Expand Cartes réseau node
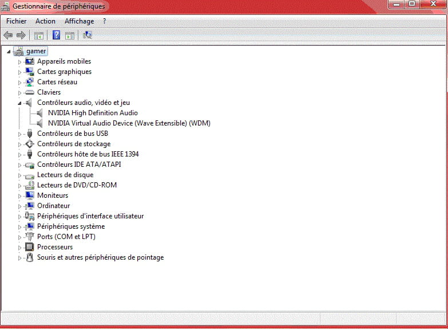The height and width of the screenshot is (329, 448). point(19,83)
